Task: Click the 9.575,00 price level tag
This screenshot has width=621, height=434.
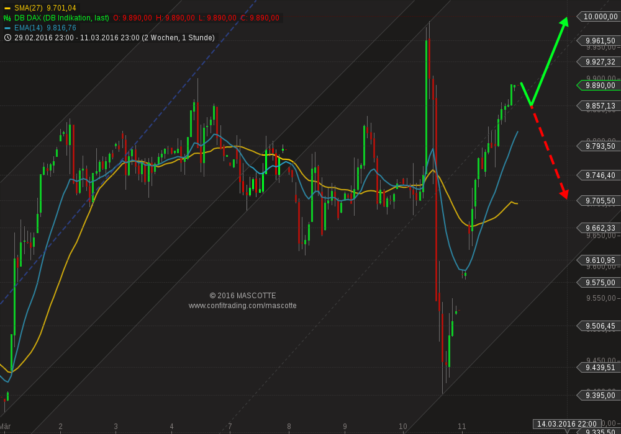Action: (x=599, y=283)
